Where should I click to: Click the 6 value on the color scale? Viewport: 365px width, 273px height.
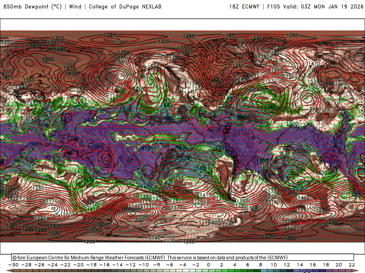tap(247, 265)
